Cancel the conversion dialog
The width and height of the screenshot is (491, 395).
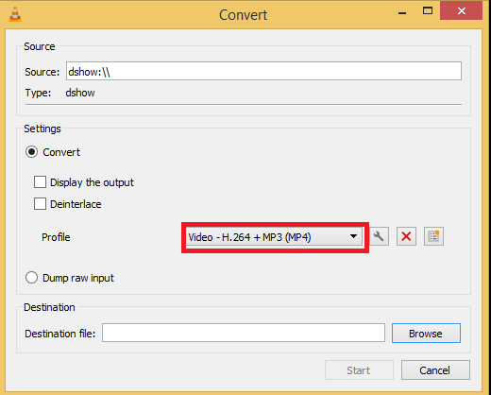point(435,370)
